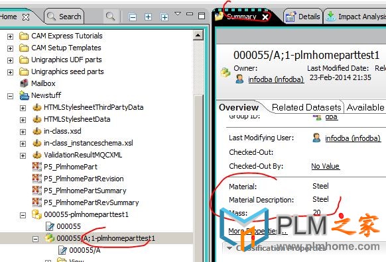Viewport: 386px width, 262px height.
Task: Click the CAM Setup Templates folder icon
Action: coord(24,48)
